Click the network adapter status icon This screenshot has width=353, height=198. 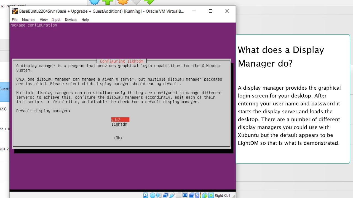click(165, 195)
